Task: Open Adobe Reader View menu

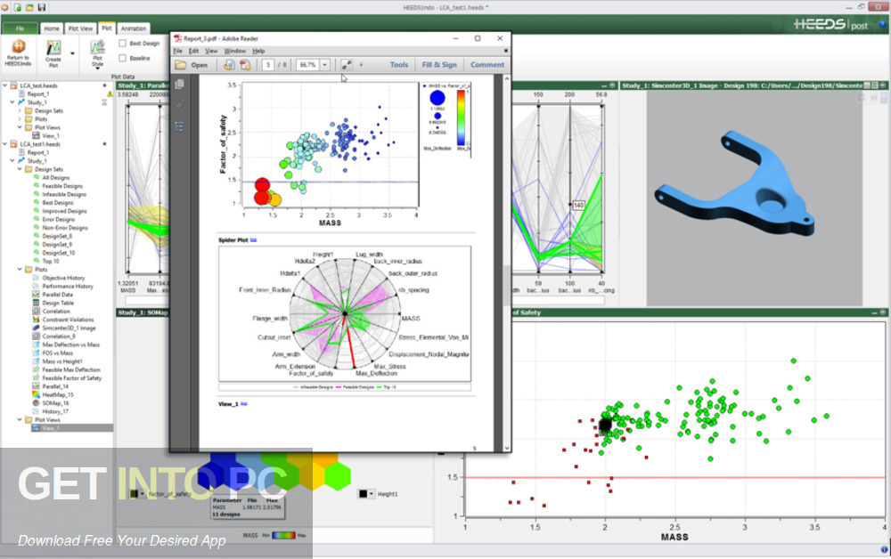Action: (x=211, y=51)
